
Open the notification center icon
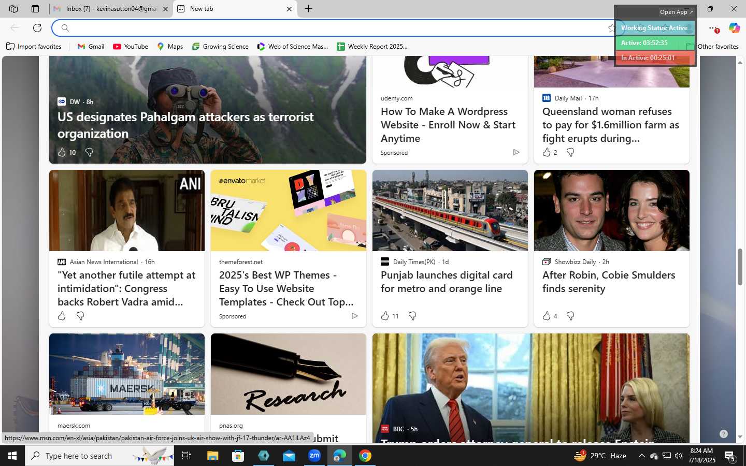coord(730,456)
